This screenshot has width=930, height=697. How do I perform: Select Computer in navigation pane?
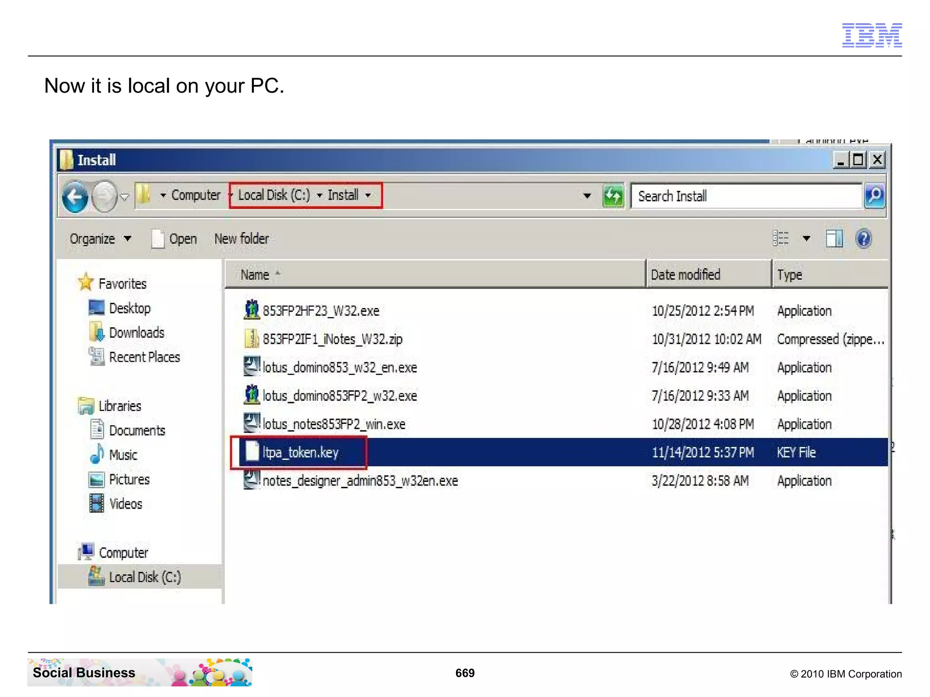click(x=124, y=553)
